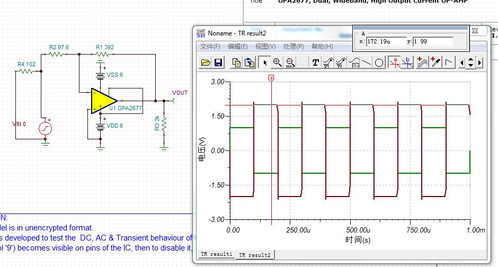Insert a legend with the legend tool
Viewport: 498px width, 267px height.
pos(354,63)
